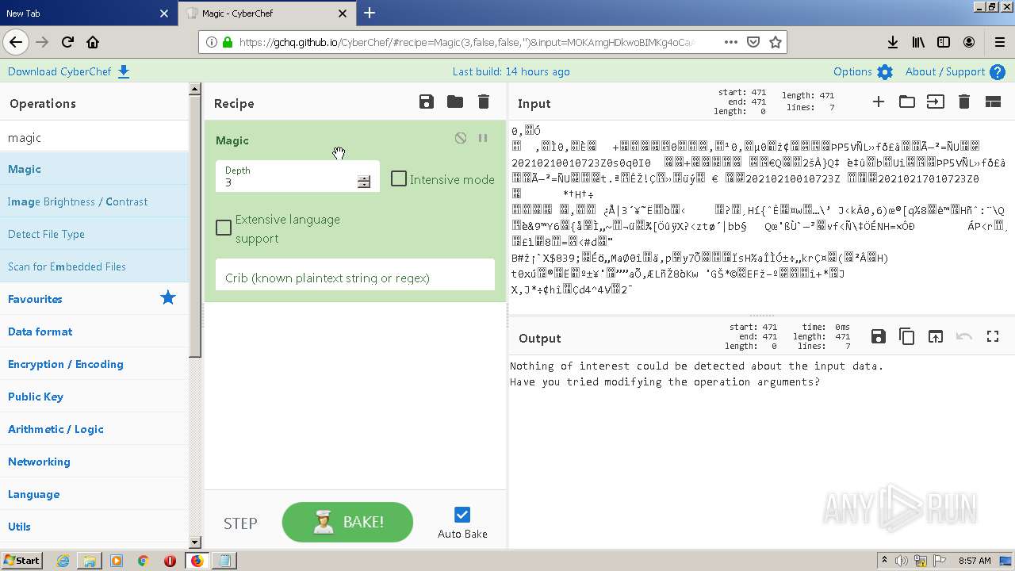The image size is (1015, 571).
Task: Expand Utils category
Action: pyautogui.click(x=94, y=527)
